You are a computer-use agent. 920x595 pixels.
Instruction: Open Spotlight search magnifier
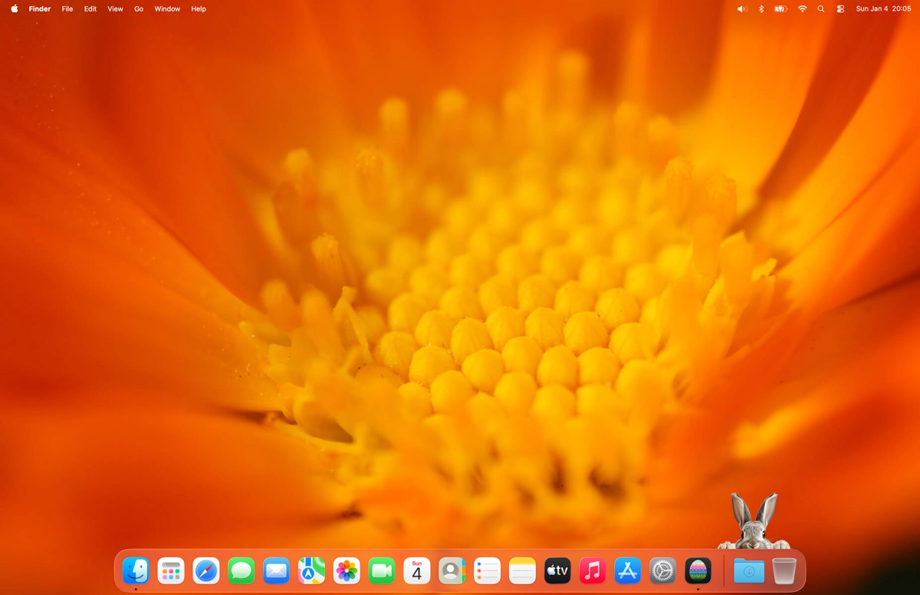tap(821, 9)
